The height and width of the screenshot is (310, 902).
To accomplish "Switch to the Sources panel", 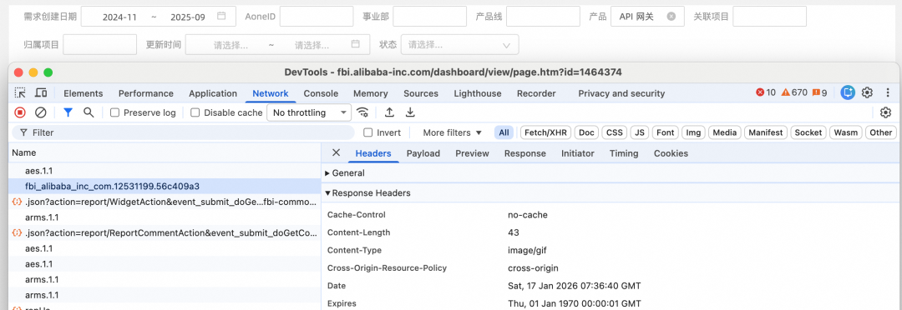I will pyautogui.click(x=421, y=93).
